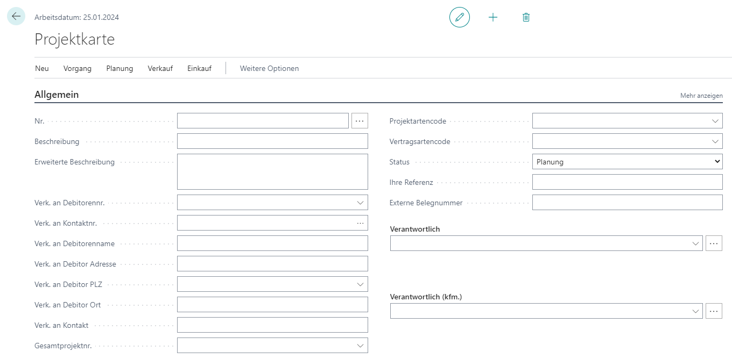732x359 pixels.
Task: Open the Planung menu
Action: [x=119, y=68]
